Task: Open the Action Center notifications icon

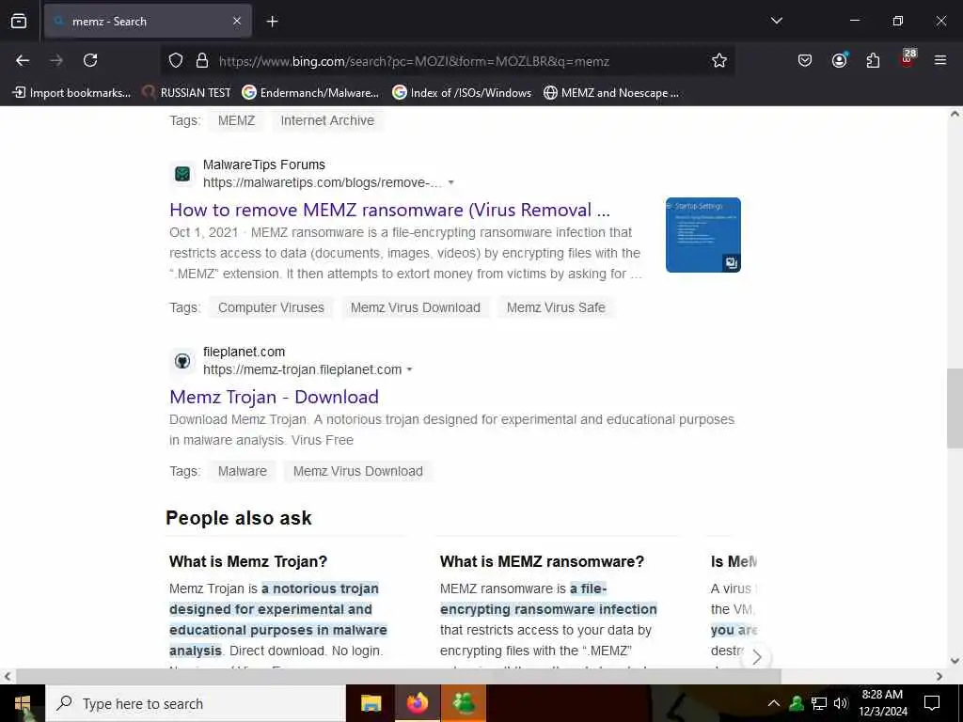Action: click(932, 703)
